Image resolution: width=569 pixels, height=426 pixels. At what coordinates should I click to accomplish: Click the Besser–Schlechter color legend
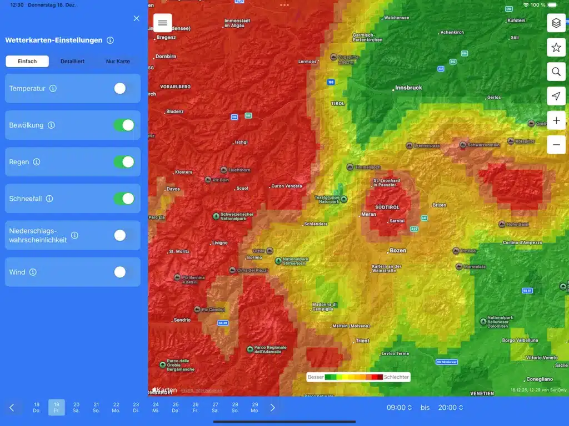tap(358, 377)
